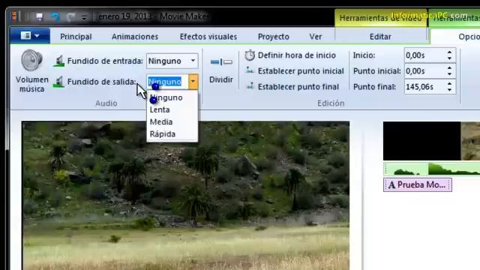Image resolution: width=480 pixels, height=270 pixels.
Task: Open the Proyecto tab
Action: point(273,37)
